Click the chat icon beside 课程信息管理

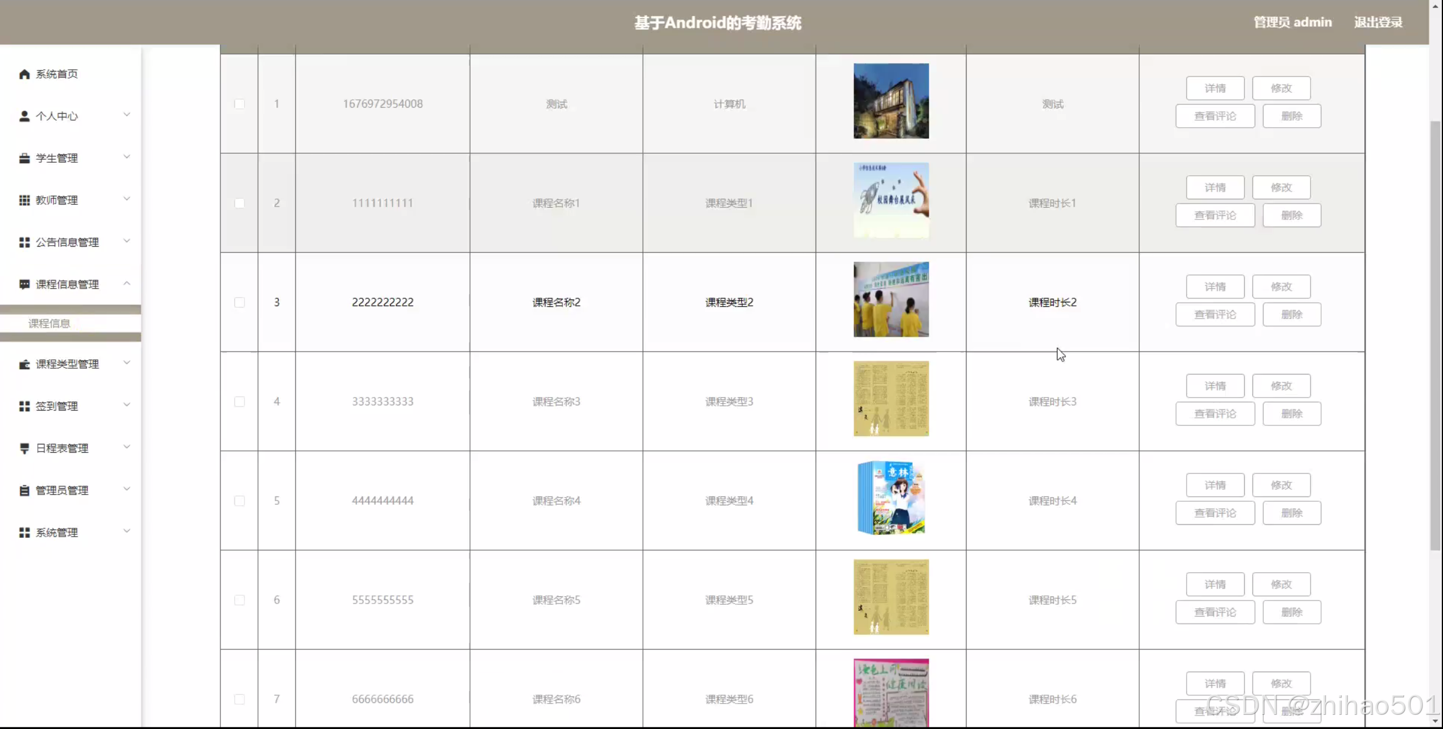click(24, 284)
